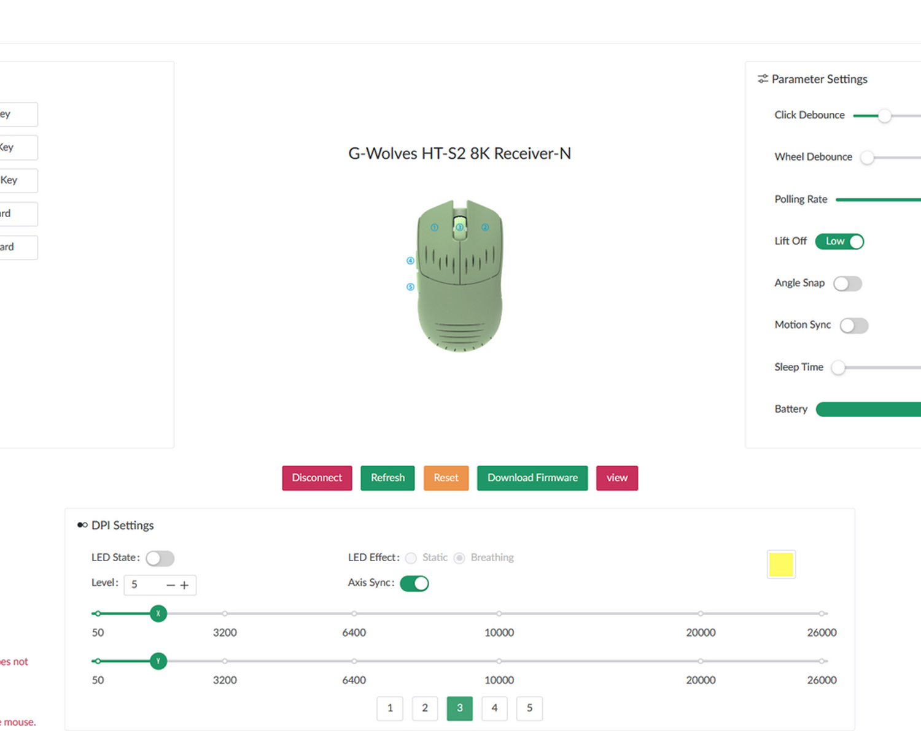Set X axis slider to 20000 stop
The height and width of the screenshot is (736, 921).
point(701,613)
